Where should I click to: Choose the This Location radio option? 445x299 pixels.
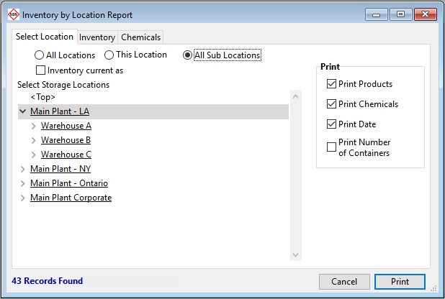(x=109, y=55)
